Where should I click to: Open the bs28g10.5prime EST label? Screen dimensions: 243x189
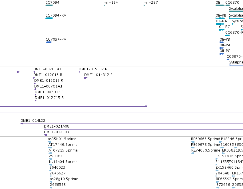tap(64, 179)
